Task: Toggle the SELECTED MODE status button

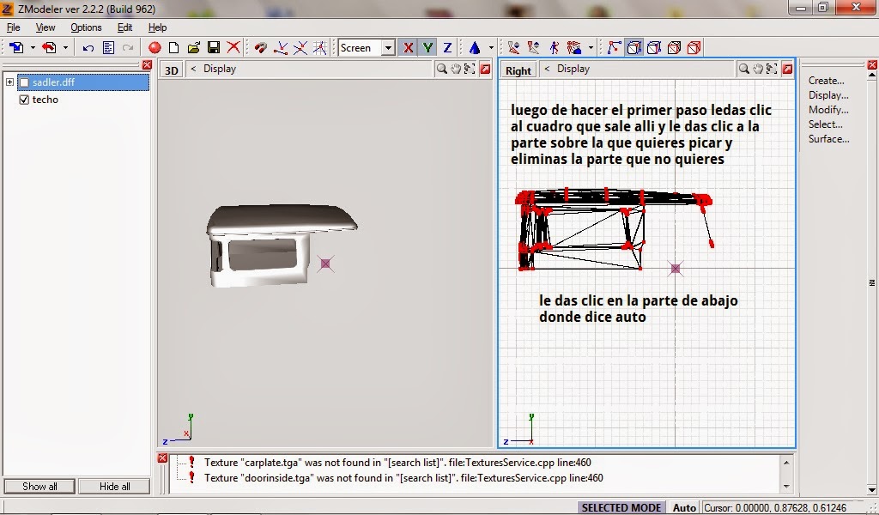Action: pos(621,508)
